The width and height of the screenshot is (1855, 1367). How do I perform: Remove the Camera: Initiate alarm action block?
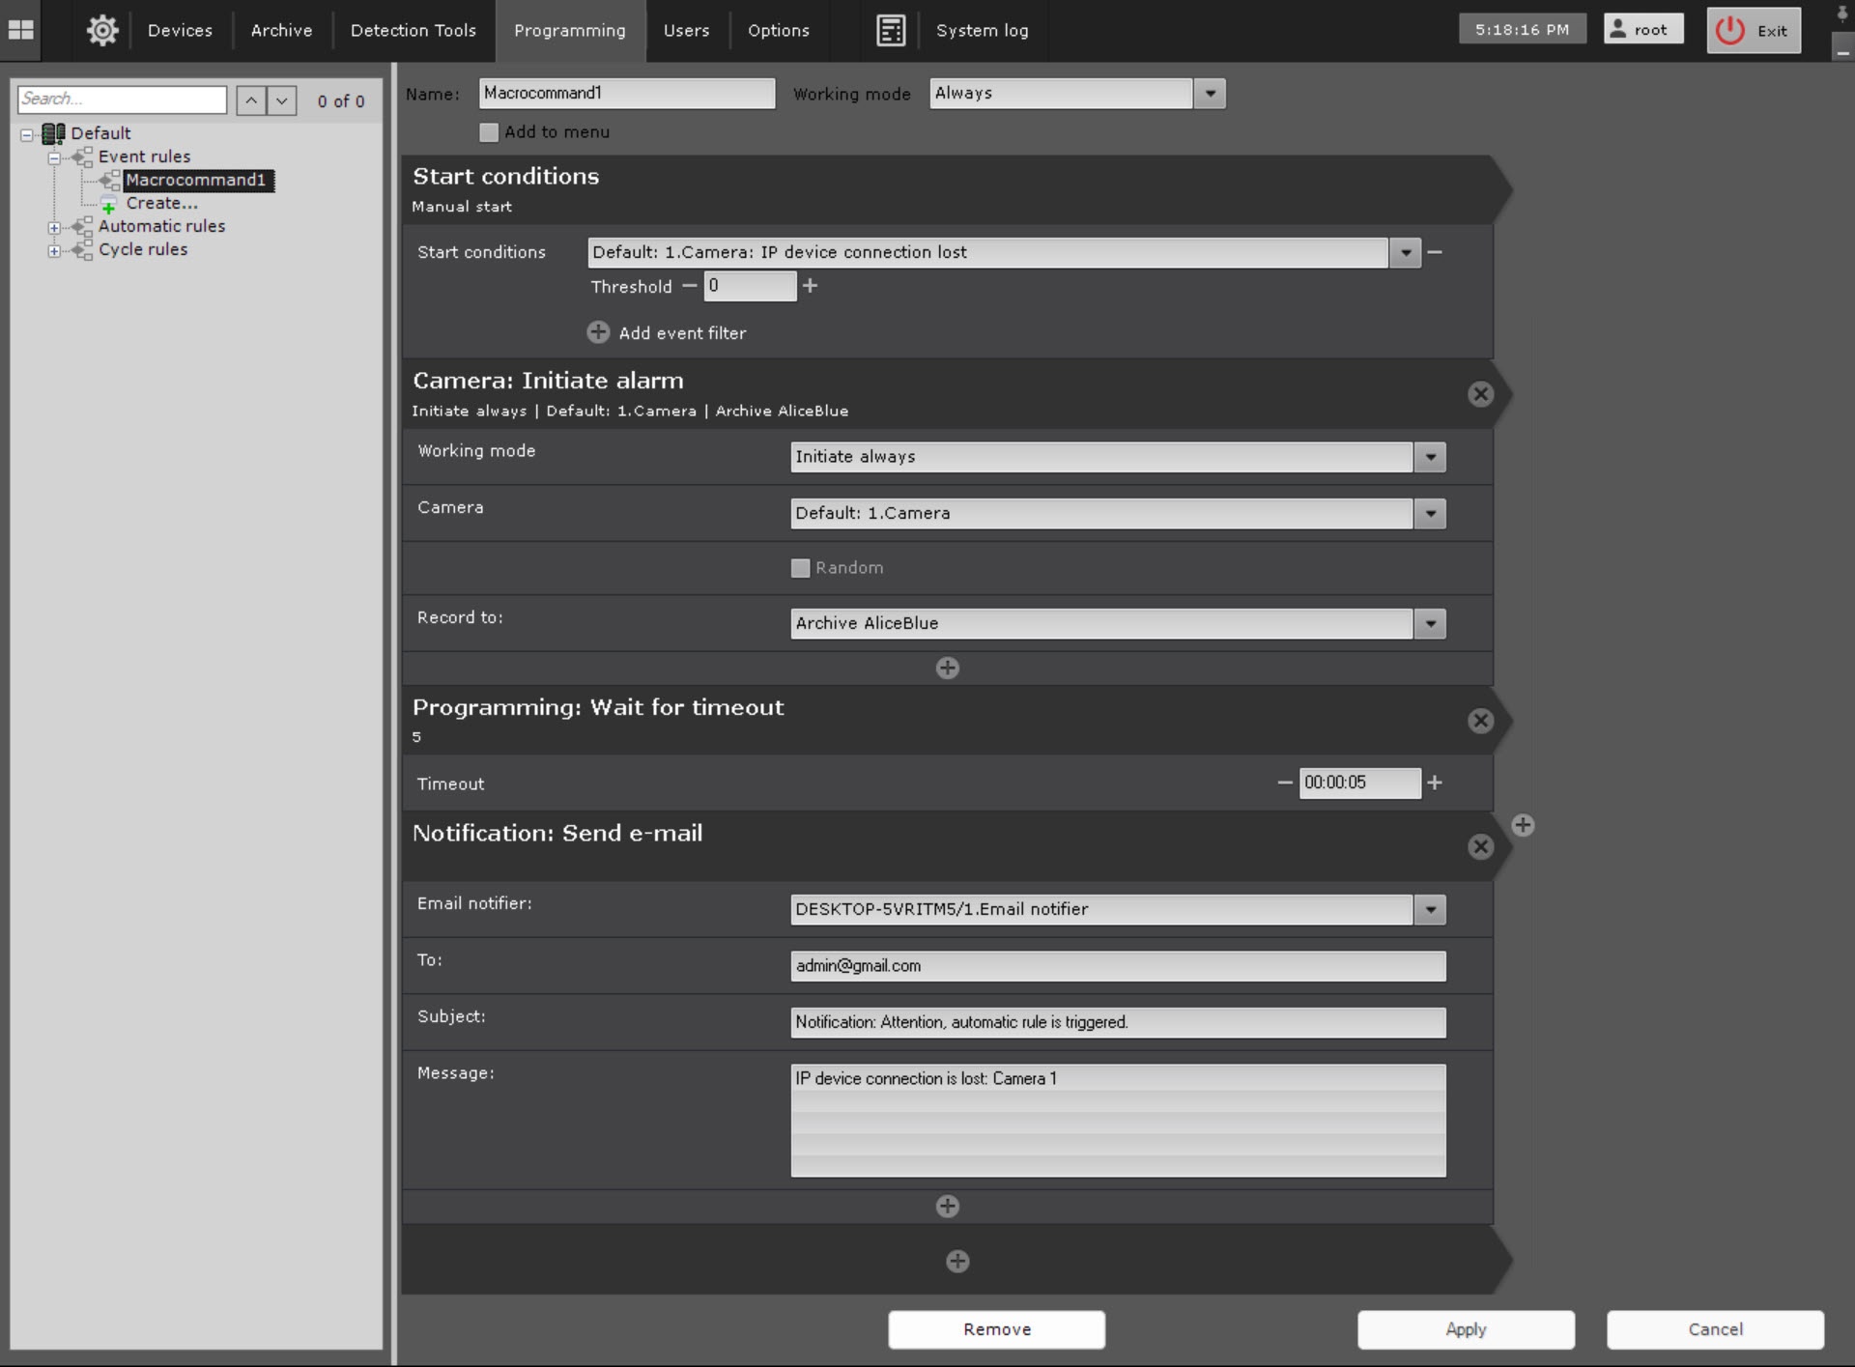click(1480, 394)
